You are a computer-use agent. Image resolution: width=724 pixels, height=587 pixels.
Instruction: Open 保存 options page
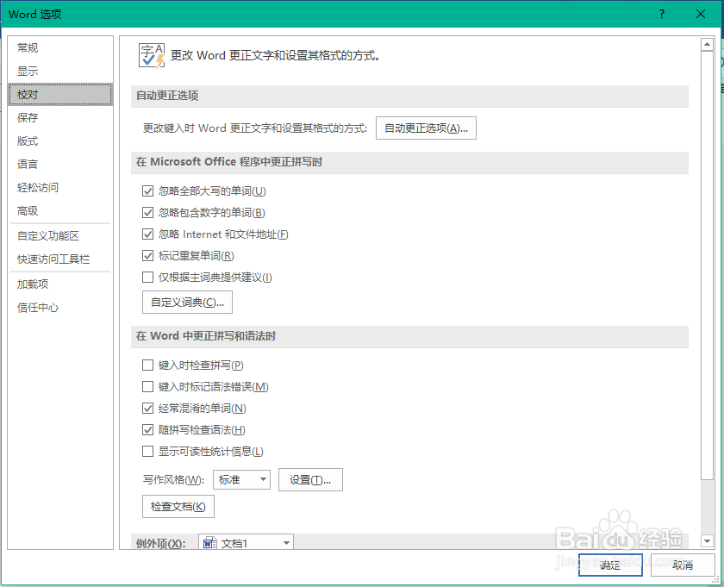(x=60, y=118)
